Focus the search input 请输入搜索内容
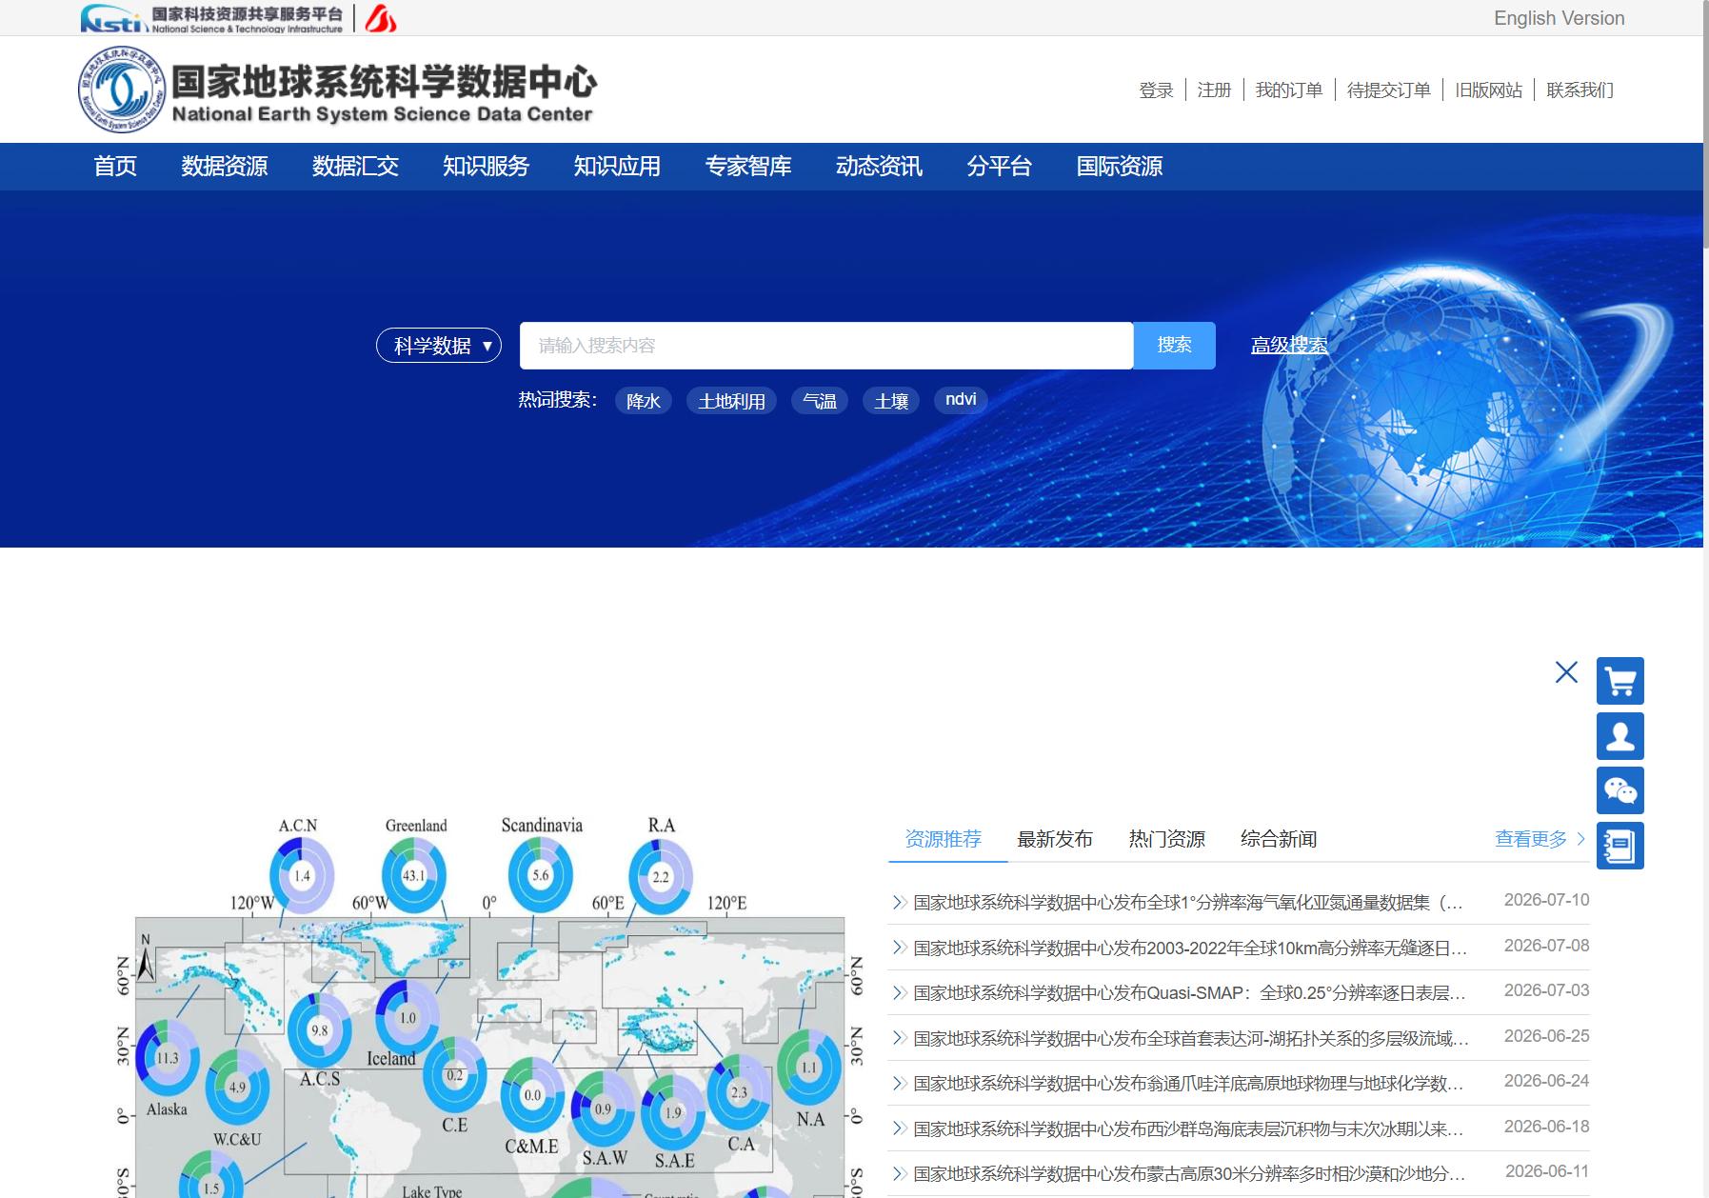1709x1198 pixels. coord(826,345)
